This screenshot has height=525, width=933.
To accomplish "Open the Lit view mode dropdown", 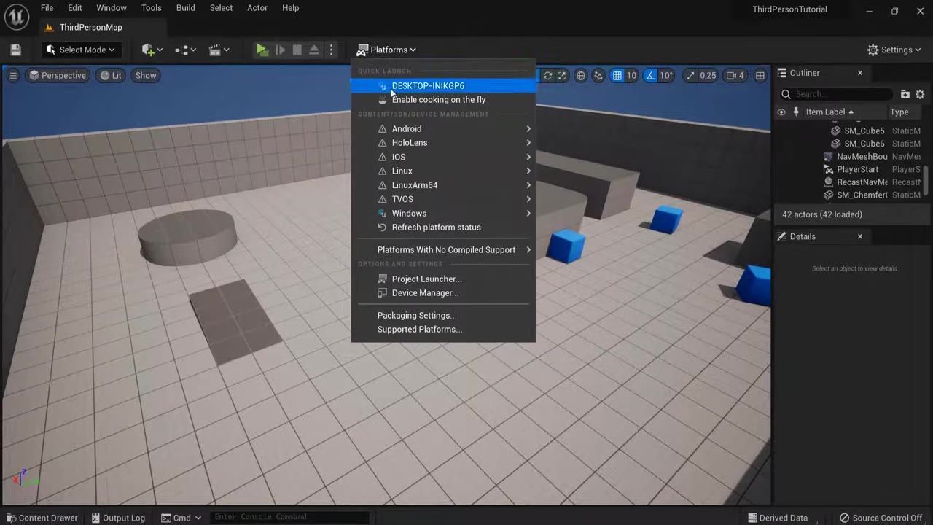I will coord(111,75).
